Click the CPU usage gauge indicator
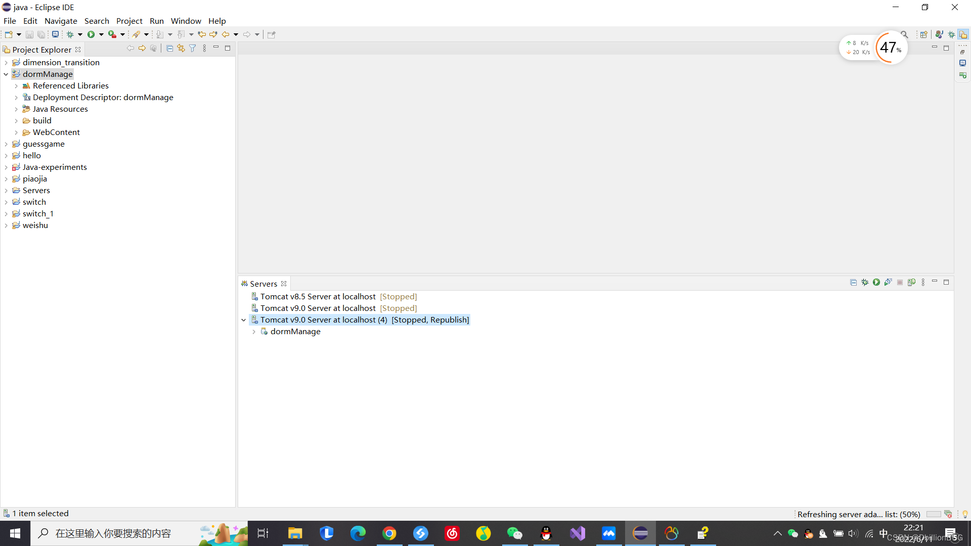Viewport: 971px width, 546px height. point(890,48)
